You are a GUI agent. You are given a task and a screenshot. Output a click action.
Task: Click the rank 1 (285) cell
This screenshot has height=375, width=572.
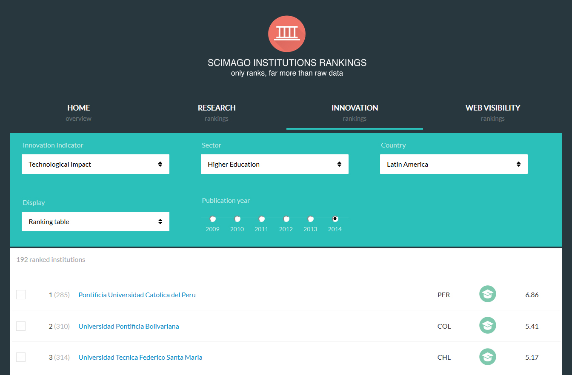(59, 295)
